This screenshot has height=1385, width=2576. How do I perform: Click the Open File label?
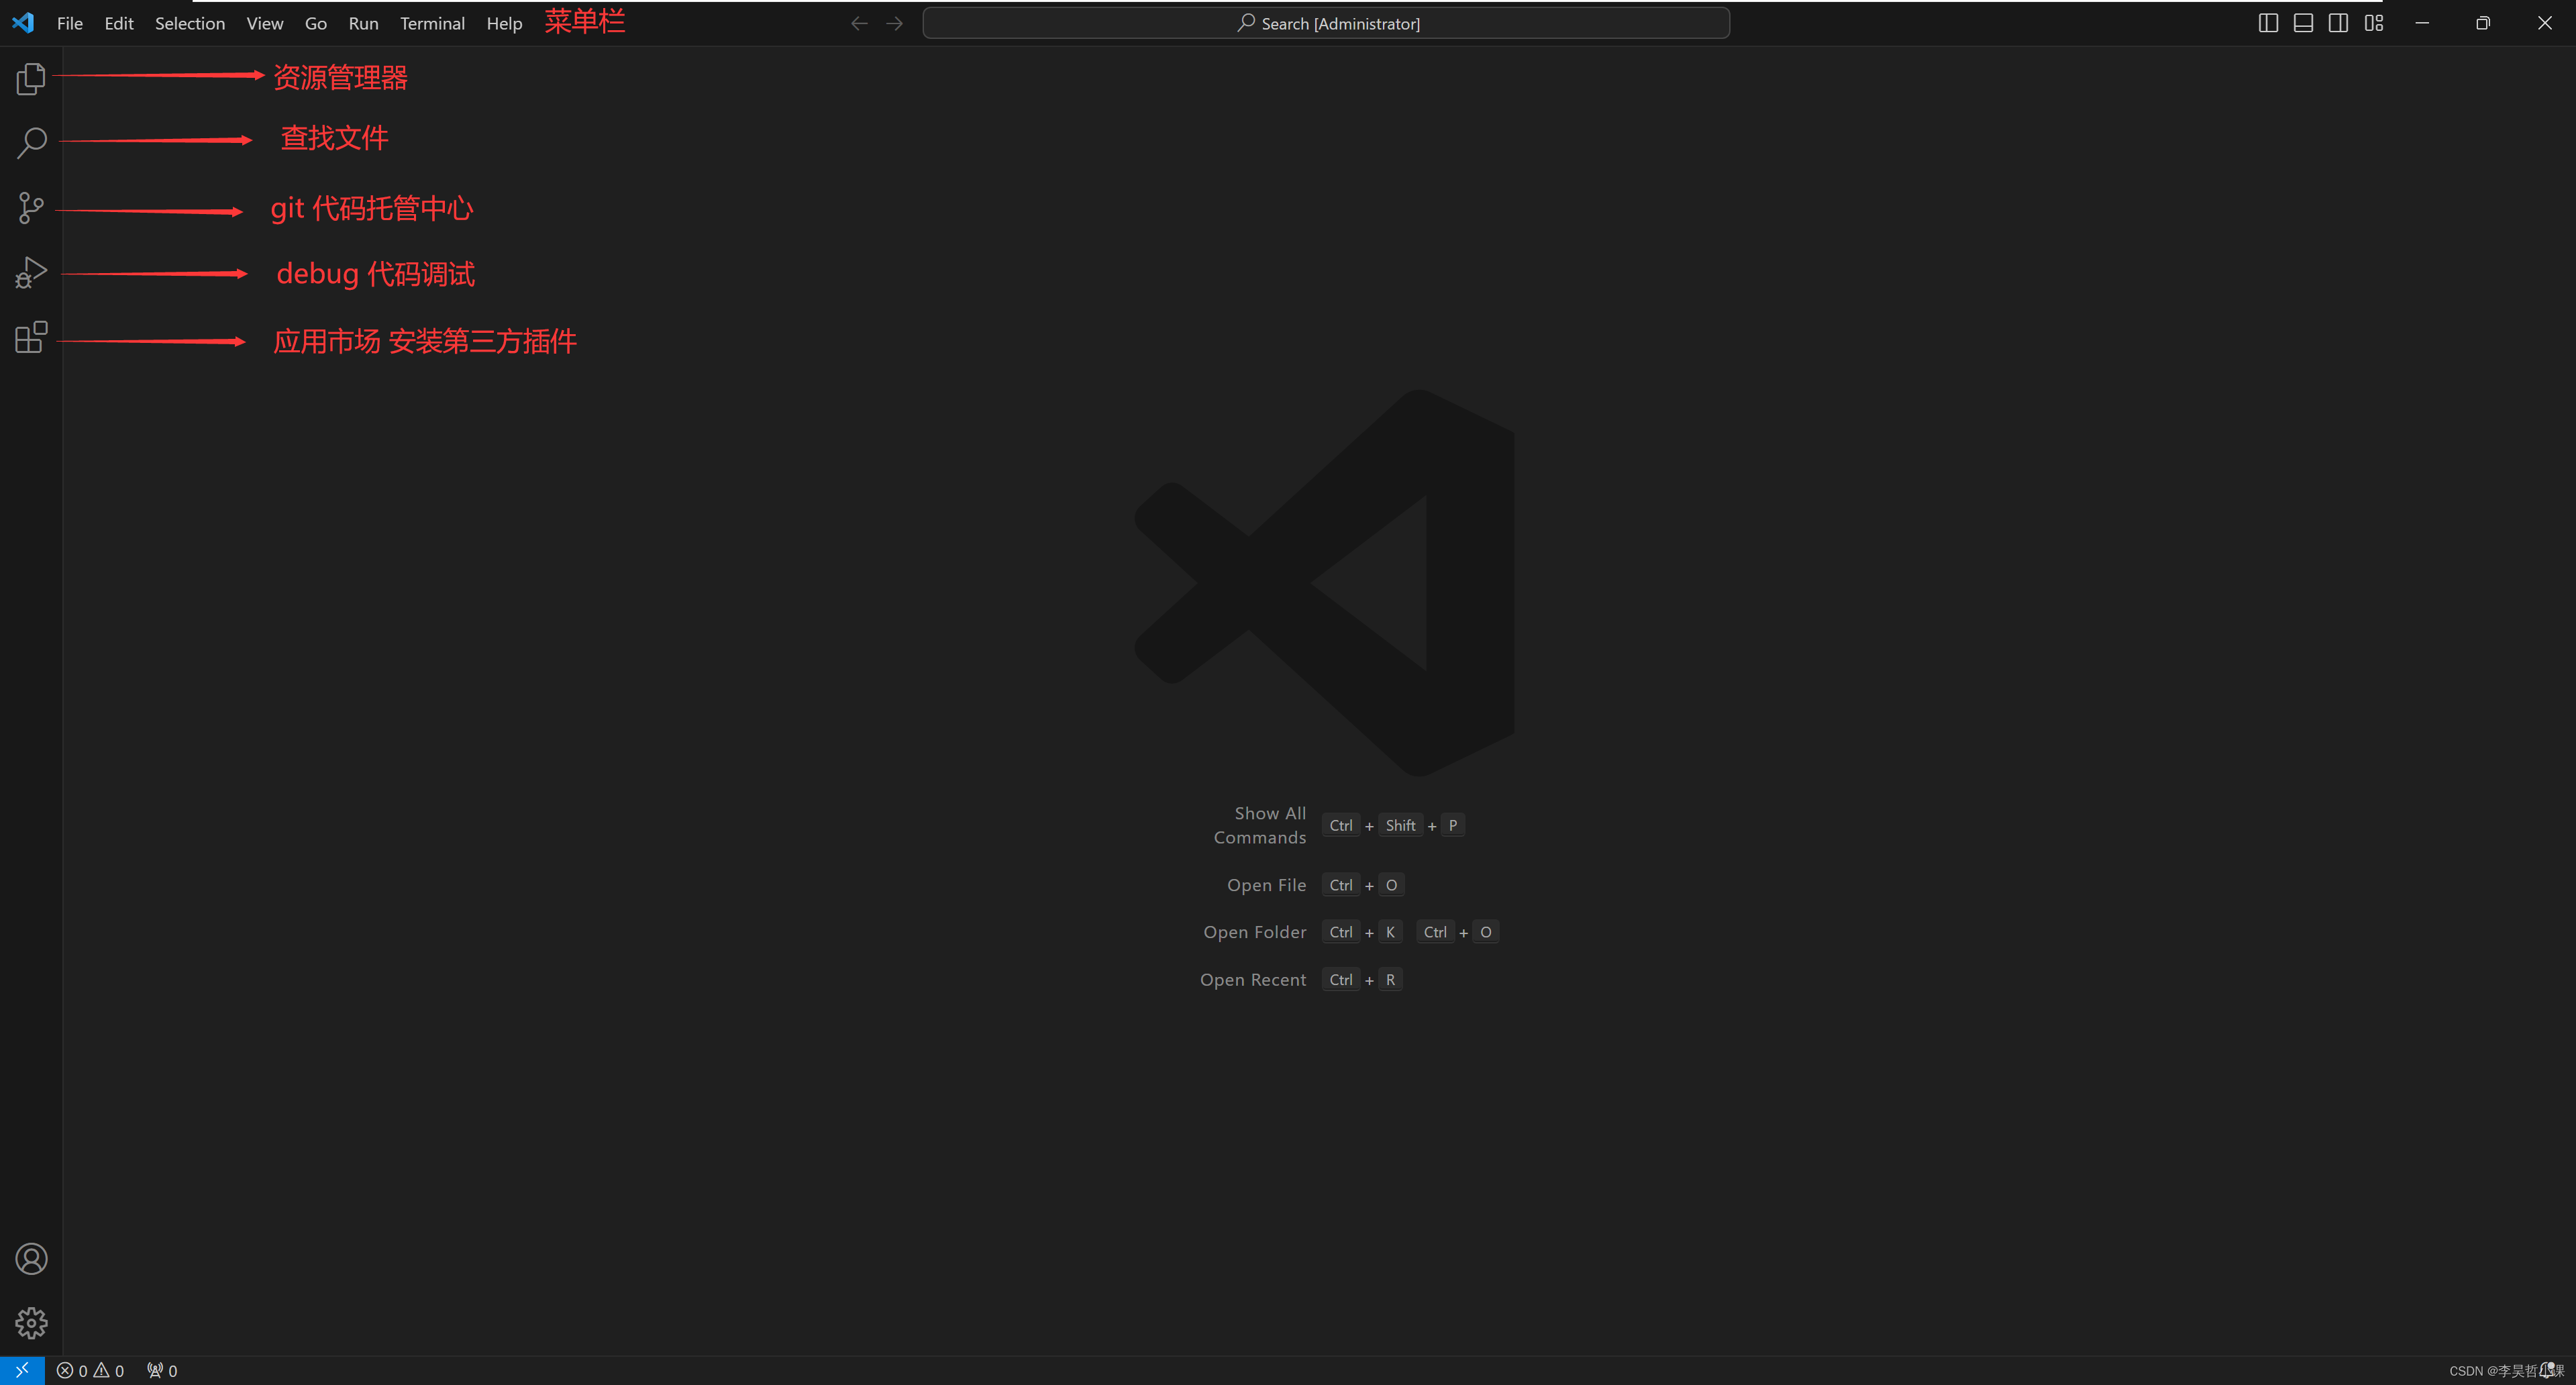tap(1266, 885)
